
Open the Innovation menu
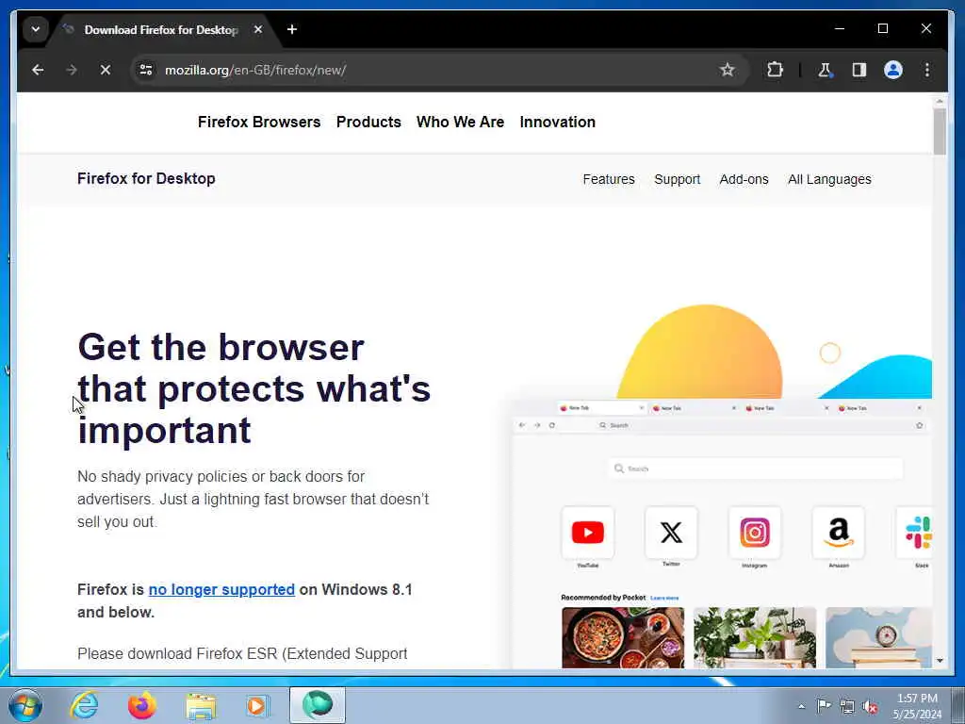coord(558,122)
